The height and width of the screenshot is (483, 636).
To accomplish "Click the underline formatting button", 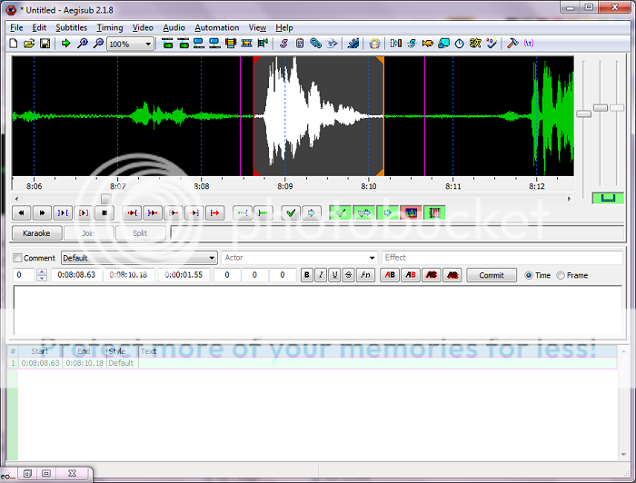I will pos(334,275).
